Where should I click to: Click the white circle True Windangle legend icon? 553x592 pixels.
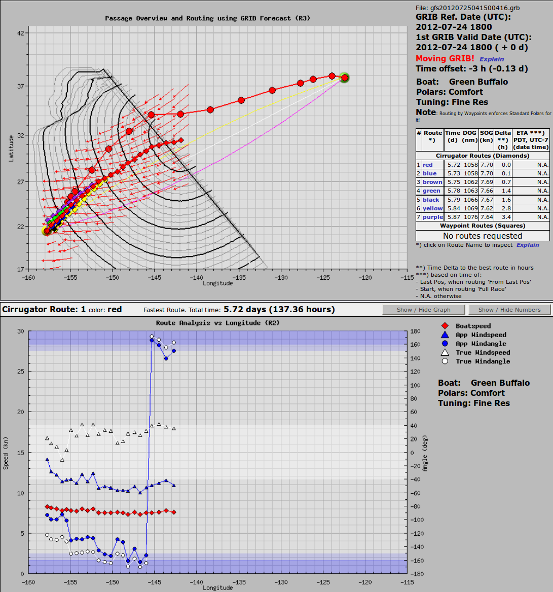[445, 361]
